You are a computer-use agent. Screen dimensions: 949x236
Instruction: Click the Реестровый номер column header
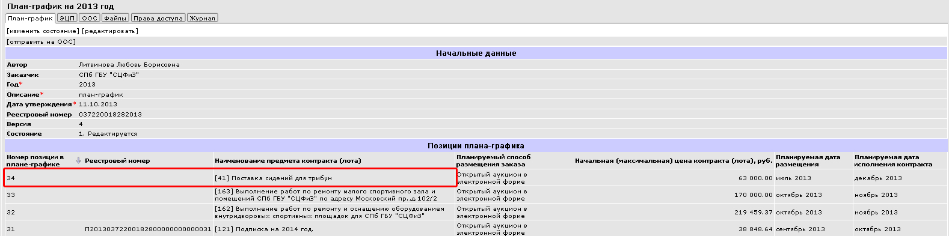(x=117, y=160)
